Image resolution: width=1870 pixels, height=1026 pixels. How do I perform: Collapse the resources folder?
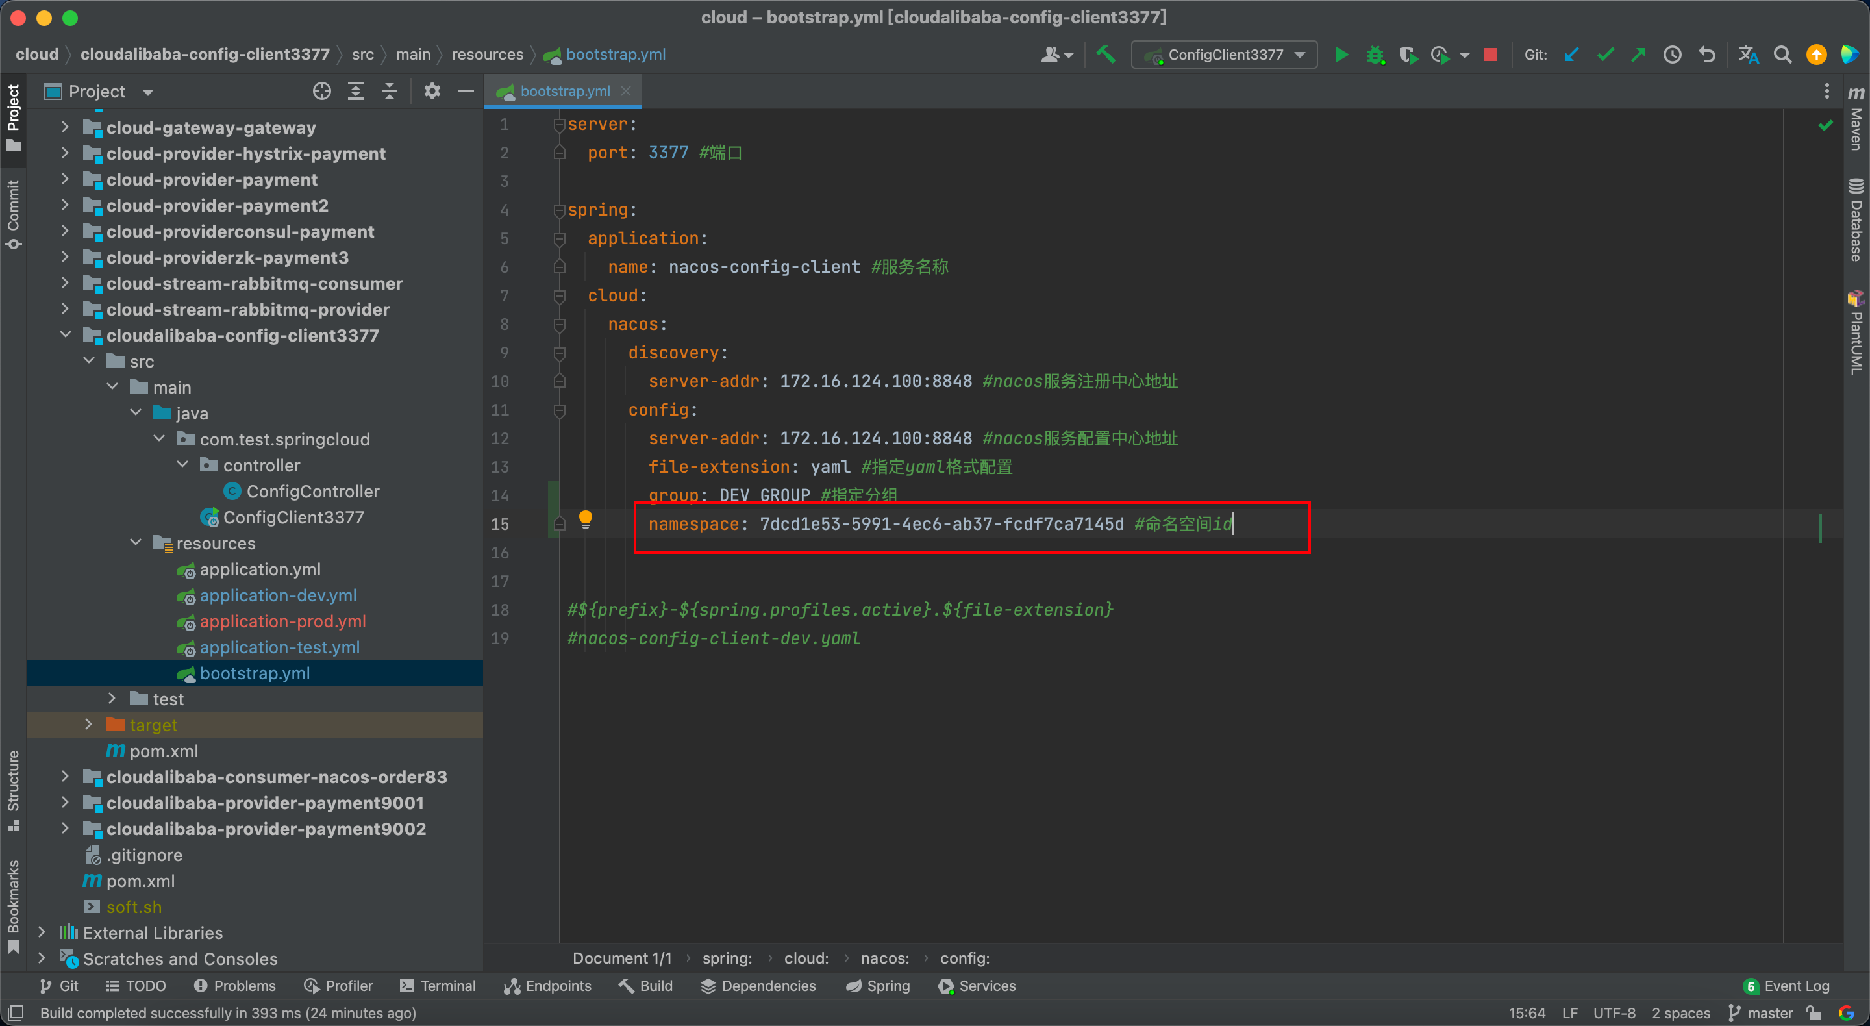(136, 542)
